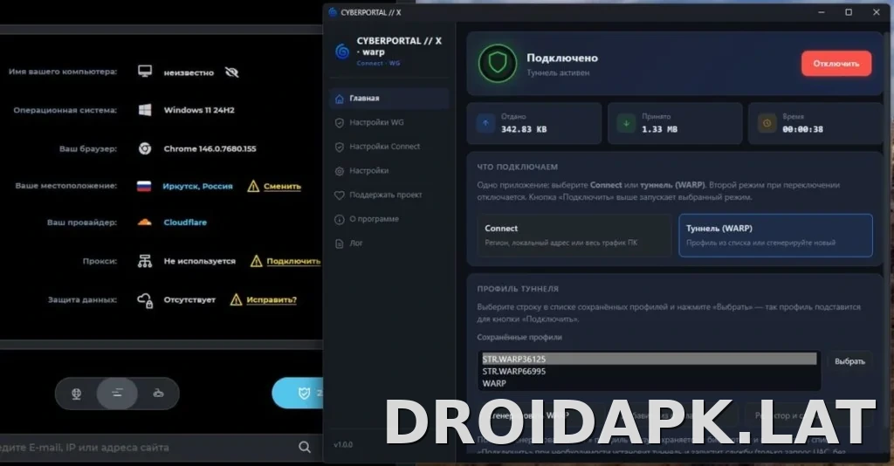Select the Туннель (WARP) mode card

click(775, 236)
